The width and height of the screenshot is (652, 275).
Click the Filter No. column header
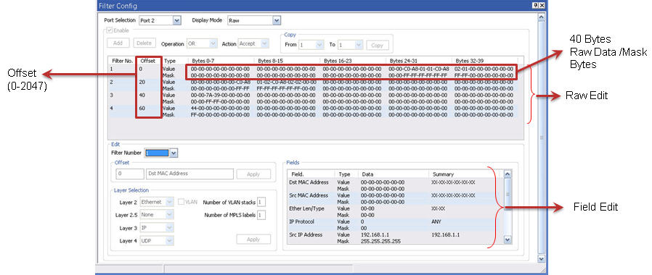tap(122, 61)
